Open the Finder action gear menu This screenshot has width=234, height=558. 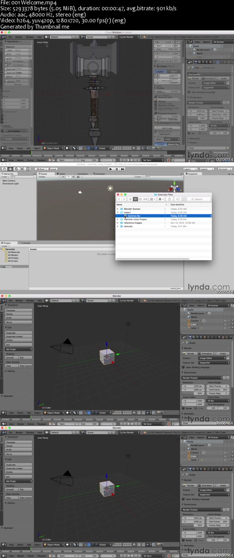[161, 199]
